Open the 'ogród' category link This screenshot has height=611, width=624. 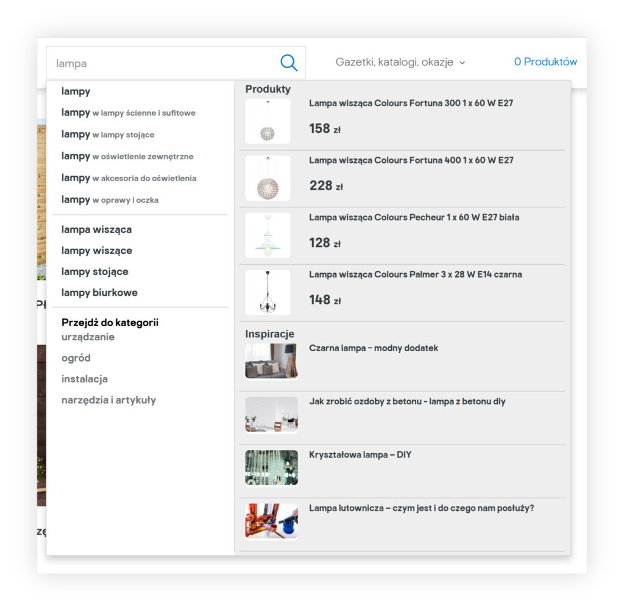pyautogui.click(x=76, y=358)
